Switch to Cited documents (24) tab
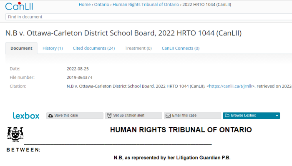The height and width of the screenshot is (166, 292). click(94, 48)
